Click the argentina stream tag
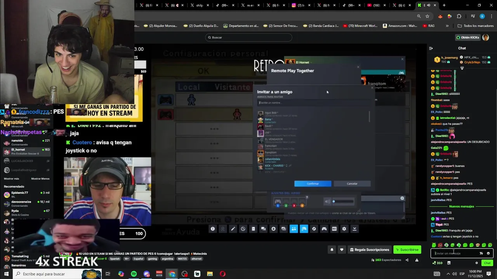 pyautogui.click(x=167, y=259)
